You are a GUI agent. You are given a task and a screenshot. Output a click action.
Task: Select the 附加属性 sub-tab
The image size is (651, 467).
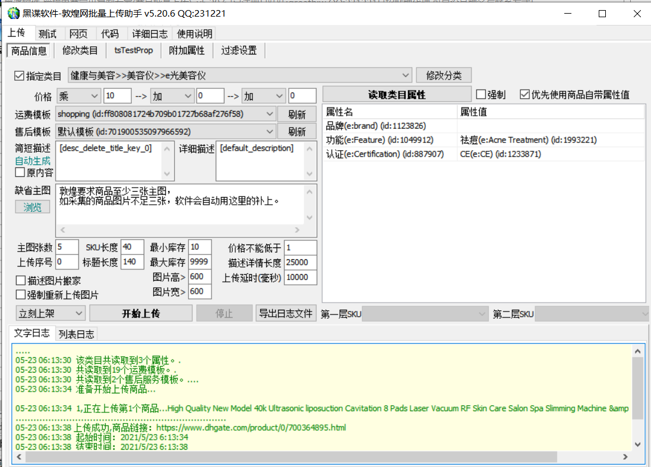click(x=187, y=50)
